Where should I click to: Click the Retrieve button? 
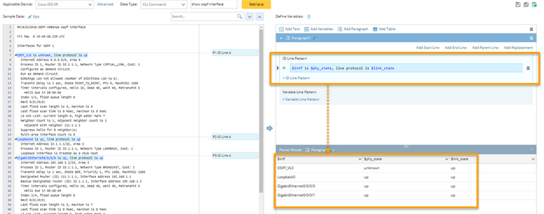[x=256, y=5]
